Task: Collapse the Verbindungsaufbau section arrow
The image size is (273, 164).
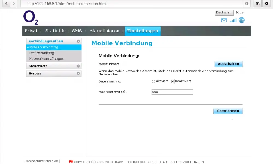Action: [78, 41]
